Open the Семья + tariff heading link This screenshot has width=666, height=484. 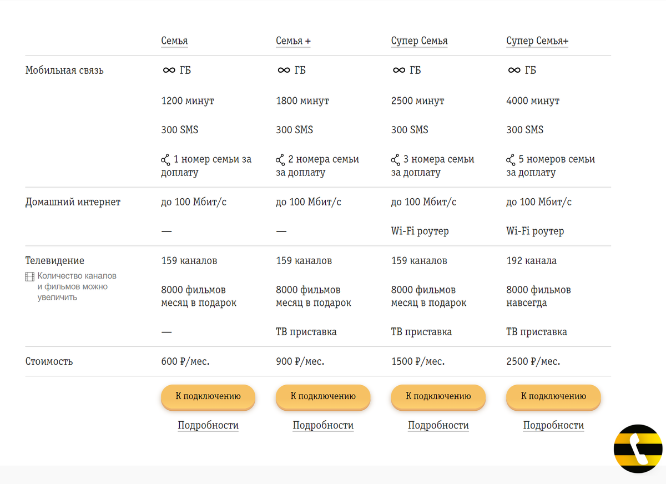pos(293,41)
